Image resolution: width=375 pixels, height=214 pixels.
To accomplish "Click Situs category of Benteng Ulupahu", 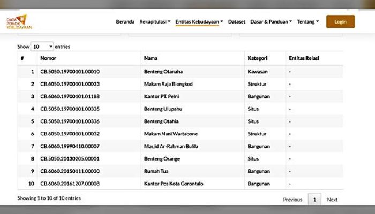I will coord(253,109).
